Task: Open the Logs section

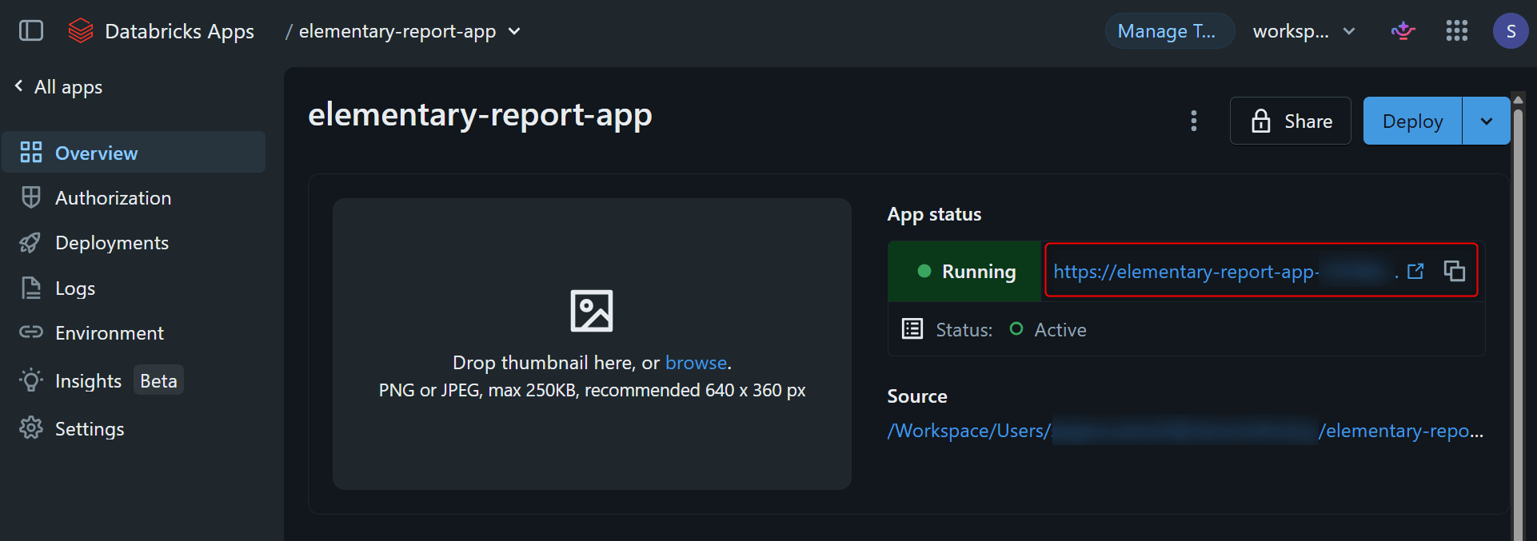Action: (x=134, y=288)
